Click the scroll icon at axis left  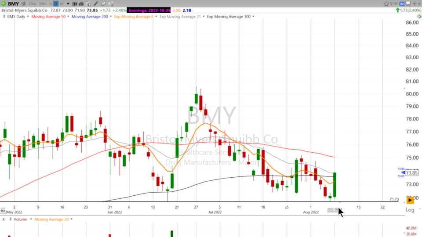coord(3,210)
